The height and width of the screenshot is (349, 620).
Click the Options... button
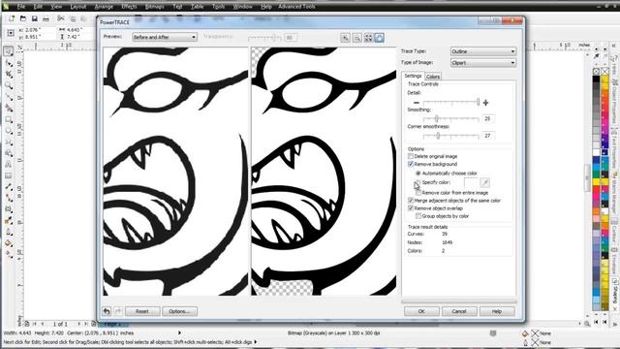pos(179,311)
